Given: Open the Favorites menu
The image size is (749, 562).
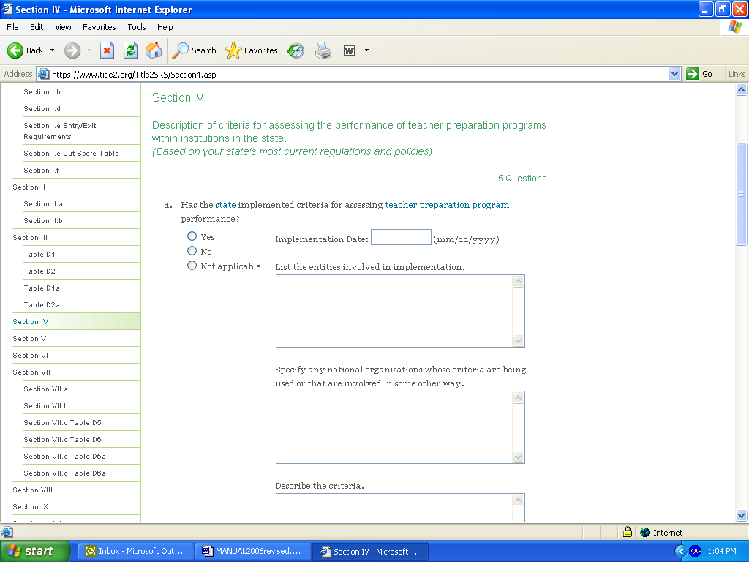Looking at the screenshot, I should [99, 27].
